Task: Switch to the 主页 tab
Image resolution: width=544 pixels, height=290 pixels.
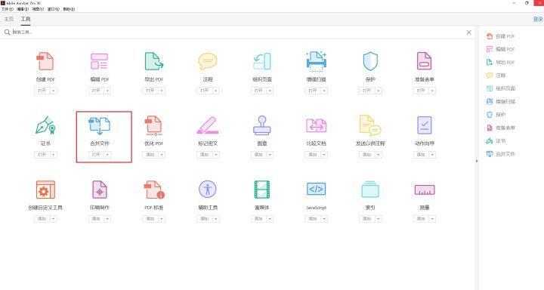Action: coord(9,19)
